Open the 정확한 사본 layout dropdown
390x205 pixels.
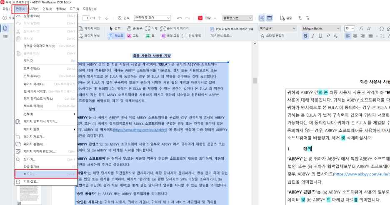237,18
